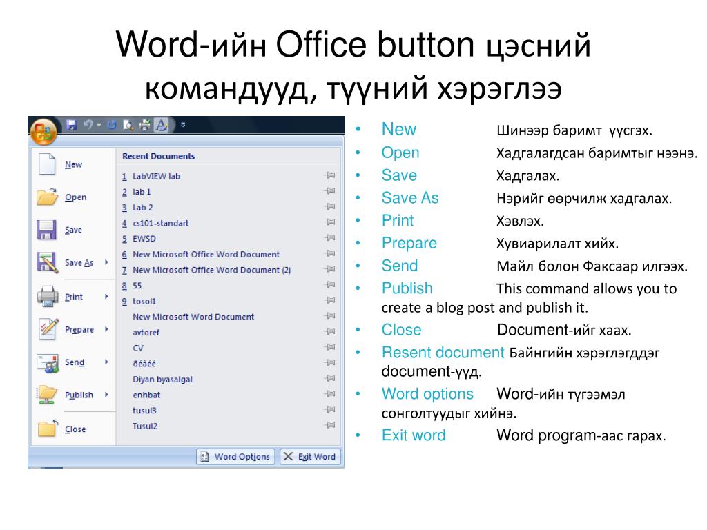This screenshot has width=707, height=530.
Task: Click the checklist pencil icon beside Prepare
Action: [48, 328]
